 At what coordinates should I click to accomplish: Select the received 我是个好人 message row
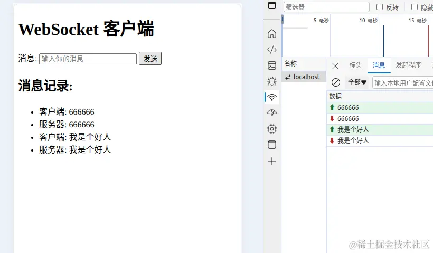tap(380, 140)
